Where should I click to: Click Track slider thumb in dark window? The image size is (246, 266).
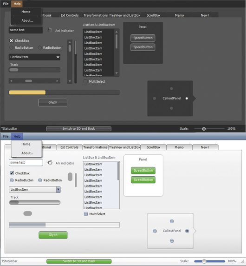click(14, 70)
